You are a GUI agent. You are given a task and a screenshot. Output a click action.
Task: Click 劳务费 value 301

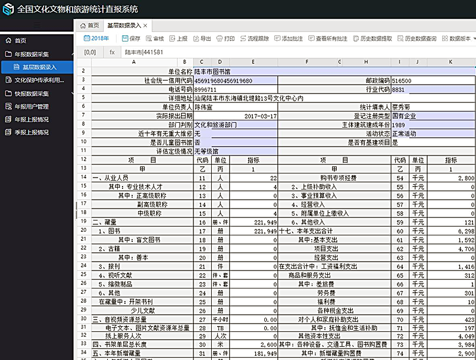tap(451, 293)
